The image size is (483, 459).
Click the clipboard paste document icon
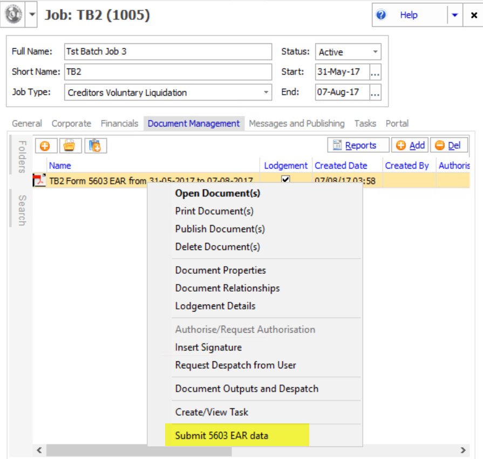coord(96,145)
